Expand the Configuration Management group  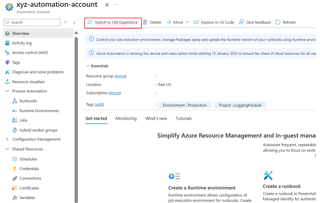7,139
